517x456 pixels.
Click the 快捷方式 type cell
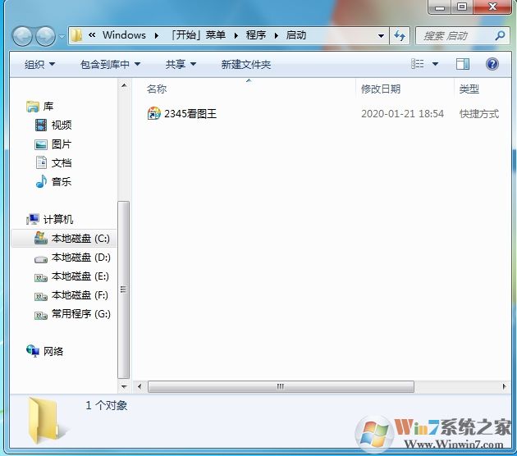coord(479,114)
